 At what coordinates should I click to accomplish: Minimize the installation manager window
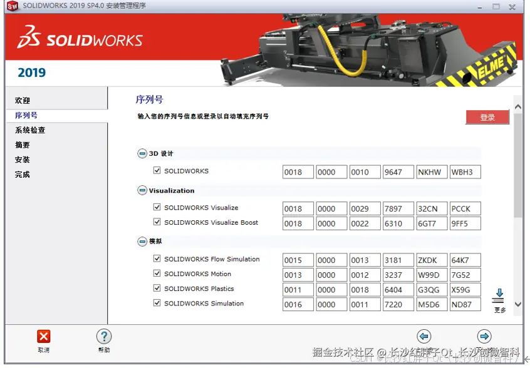pos(480,7)
